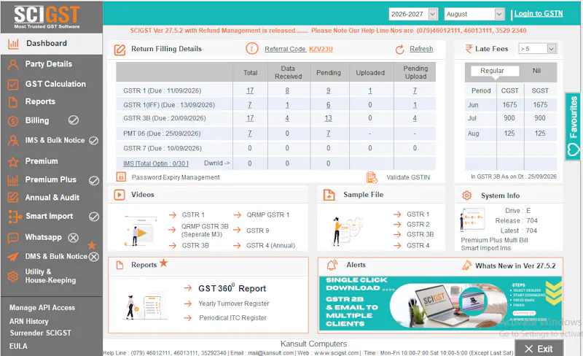Play the QRMP GSTR 1 video
This screenshot has height=356, width=583.
point(267,215)
